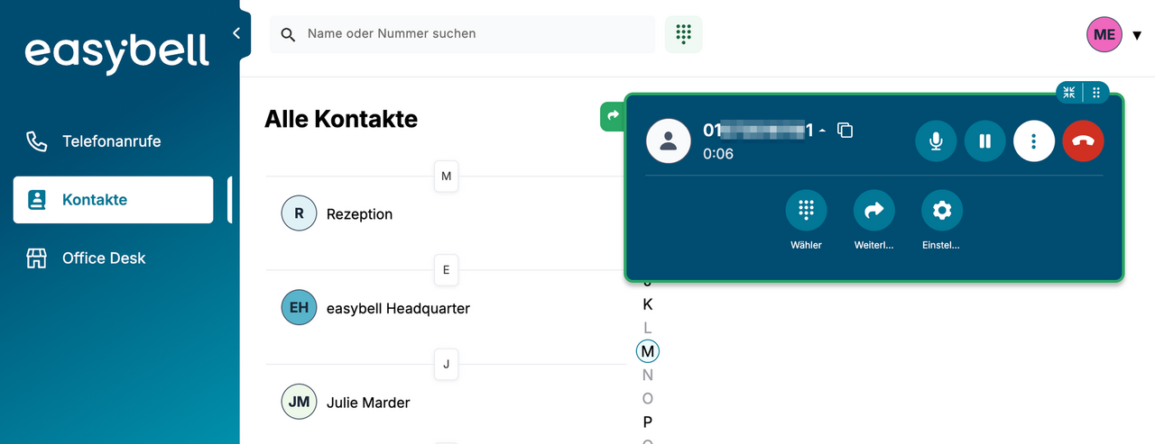This screenshot has height=444, width=1155.
Task: Open more call options three-dot menu
Action: coord(1034,141)
